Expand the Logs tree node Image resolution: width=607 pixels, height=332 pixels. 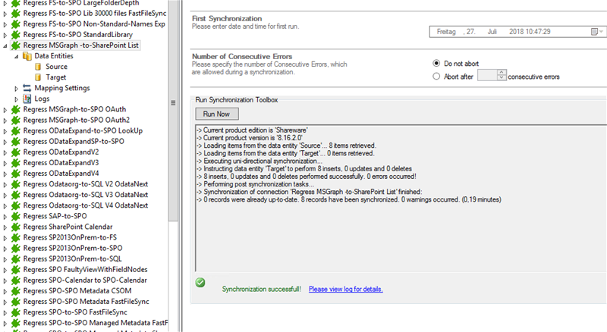pos(17,99)
